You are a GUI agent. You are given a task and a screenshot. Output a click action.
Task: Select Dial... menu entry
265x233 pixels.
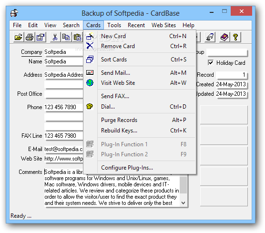point(140,107)
